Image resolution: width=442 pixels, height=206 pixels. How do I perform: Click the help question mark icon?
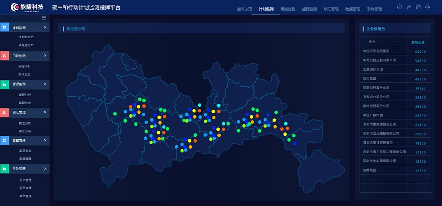(399, 7)
